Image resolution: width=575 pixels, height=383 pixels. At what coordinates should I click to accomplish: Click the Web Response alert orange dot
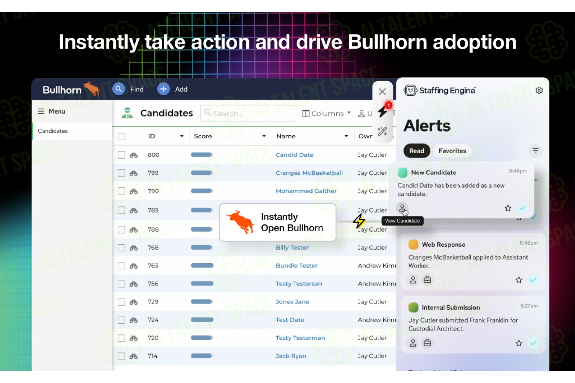(413, 244)
